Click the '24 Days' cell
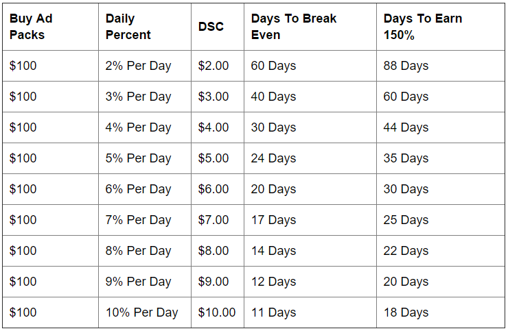The height and width of the screenshot is (331, 508). 273,158
